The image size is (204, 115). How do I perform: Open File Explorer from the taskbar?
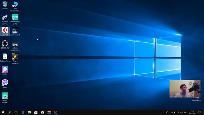(x=29, y=112)
